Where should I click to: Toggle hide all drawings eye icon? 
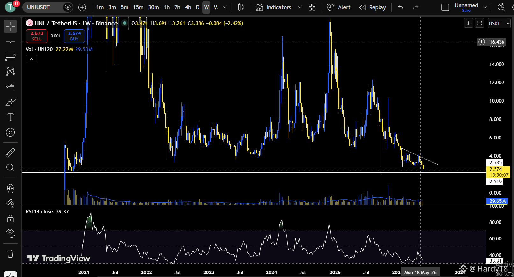[10, 233]
